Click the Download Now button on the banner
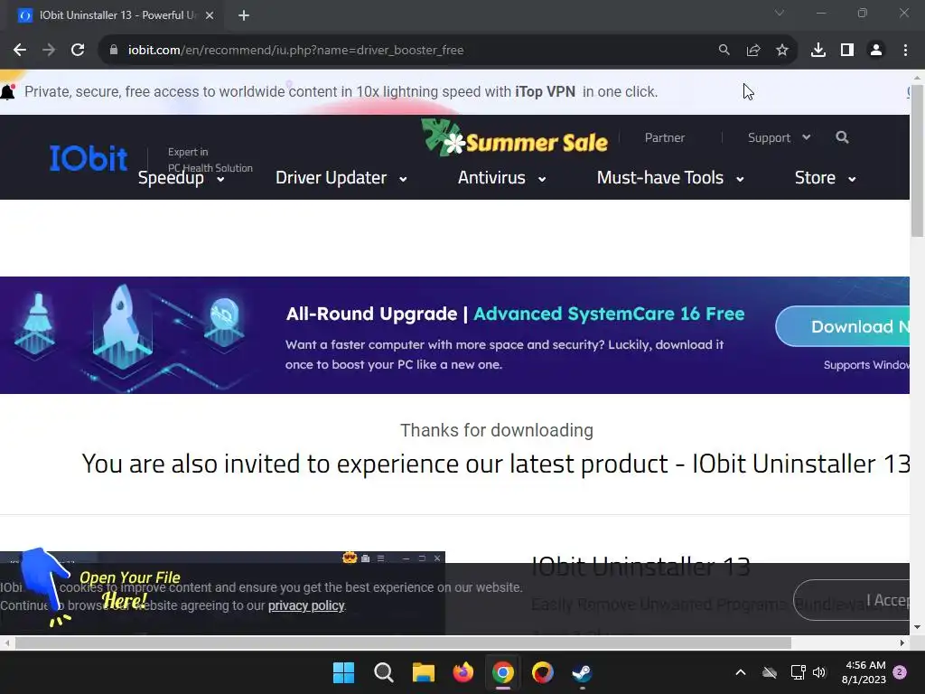925x694 pixels. [x=843, y=326]
